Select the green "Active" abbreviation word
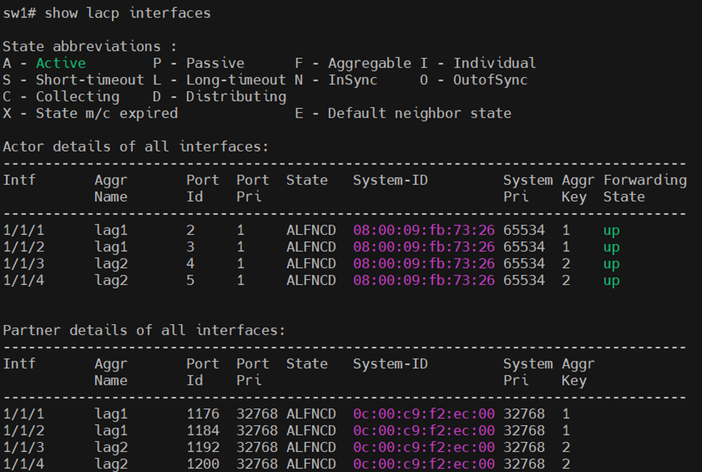702x472 pixels. tap(61, 63)
